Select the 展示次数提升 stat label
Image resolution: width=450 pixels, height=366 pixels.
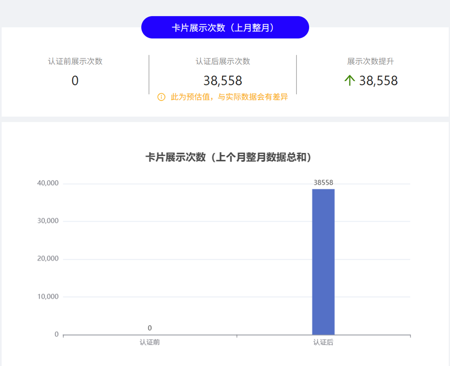coord(370,61)
